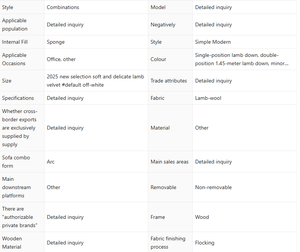Select the 'Main downstream platforms' label
This screenshot has width=300, height=252.
click(16, 187)
